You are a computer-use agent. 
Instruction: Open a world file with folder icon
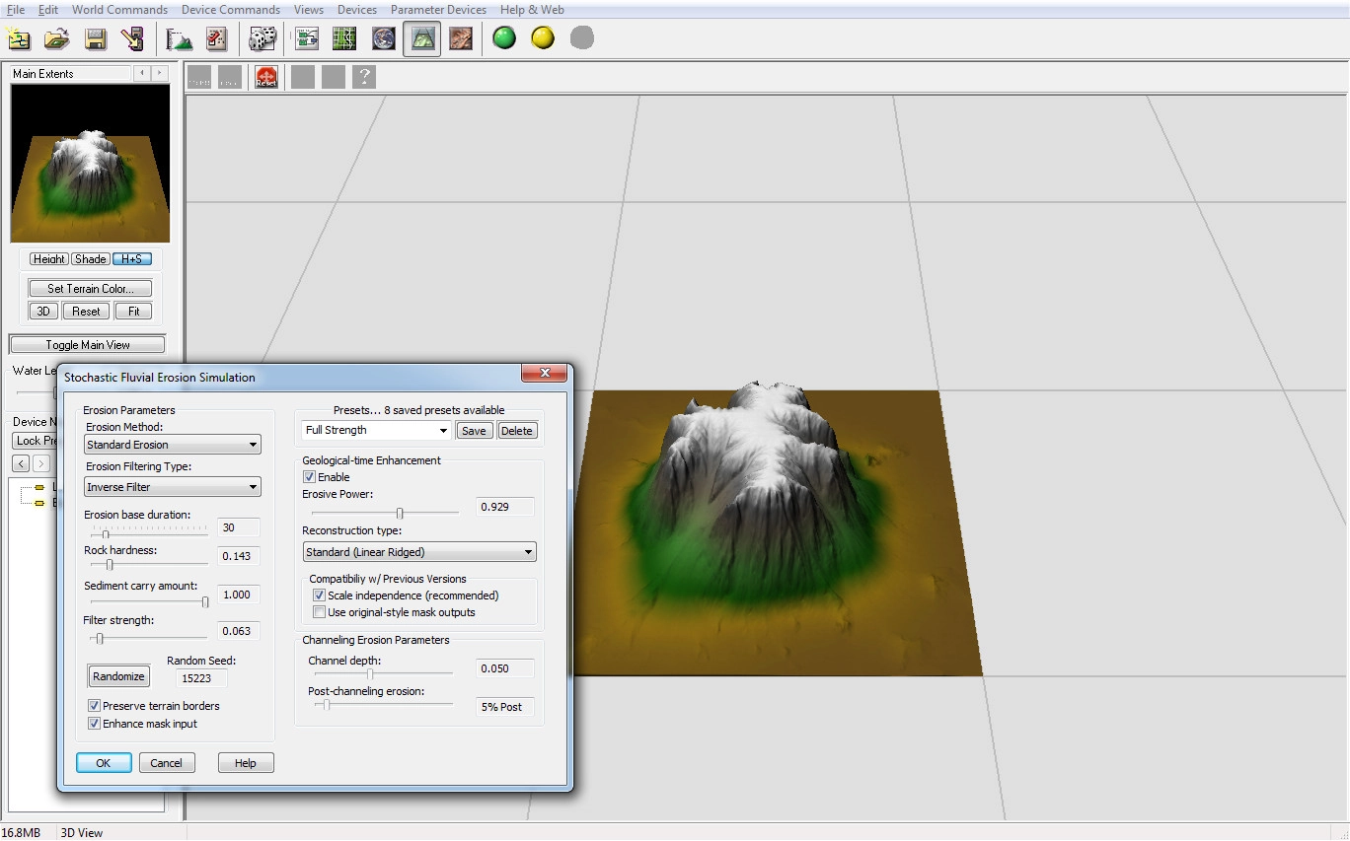point(57,38)
